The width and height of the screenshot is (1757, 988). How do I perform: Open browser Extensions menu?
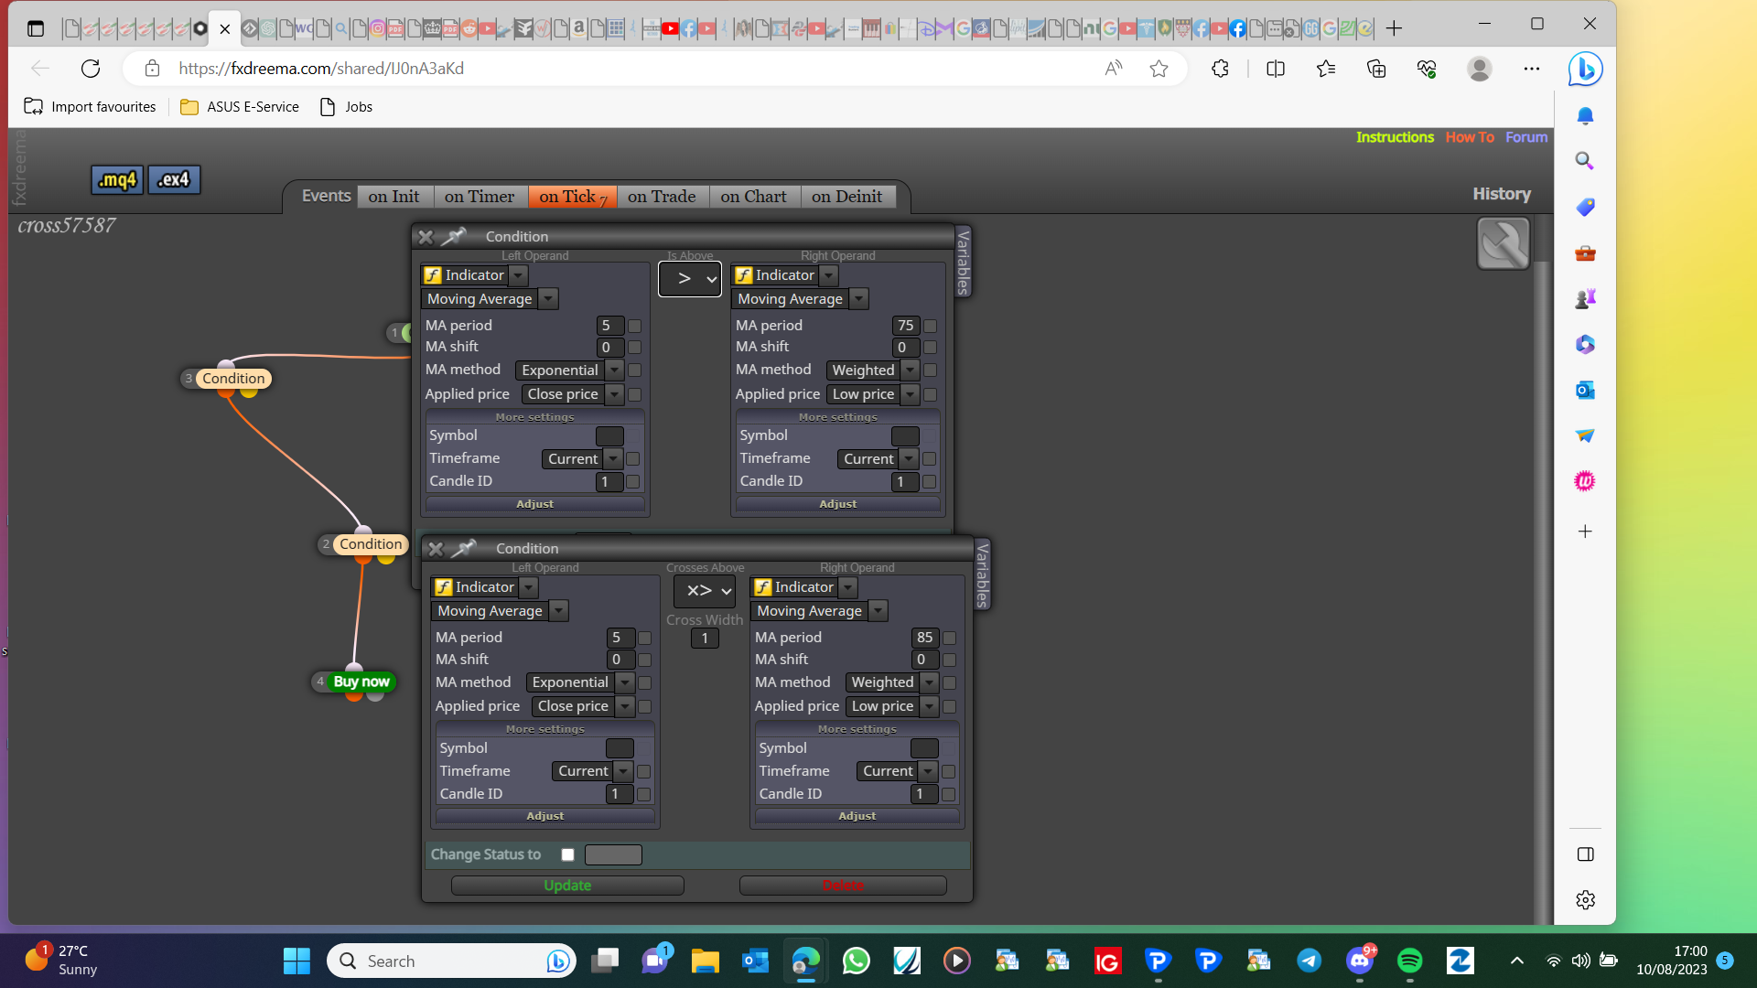click(x=1220, y=69)
